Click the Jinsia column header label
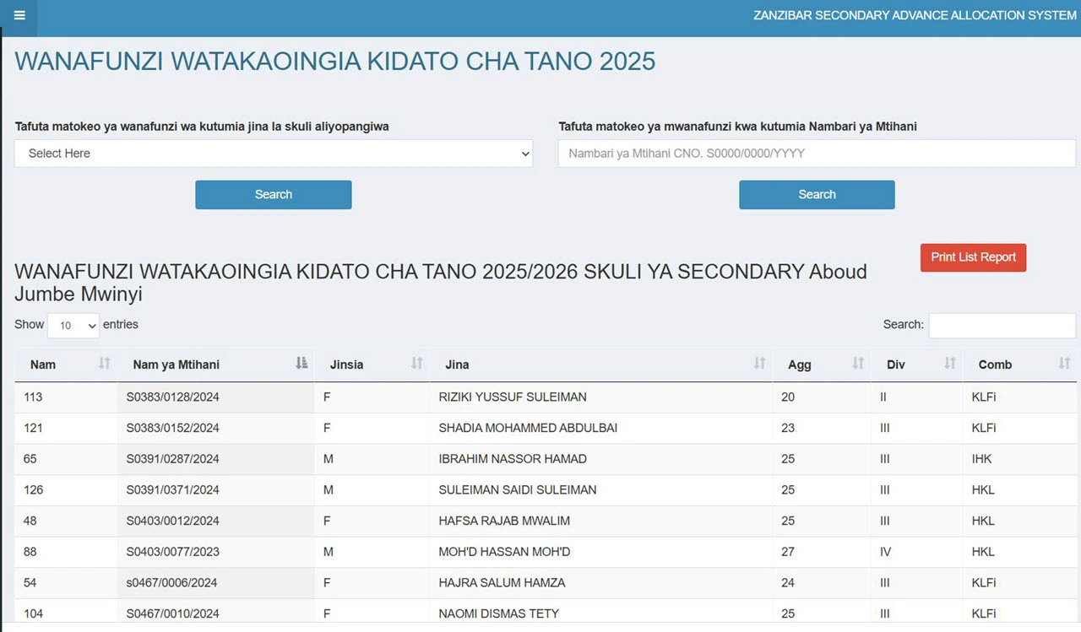 (347, 365)
